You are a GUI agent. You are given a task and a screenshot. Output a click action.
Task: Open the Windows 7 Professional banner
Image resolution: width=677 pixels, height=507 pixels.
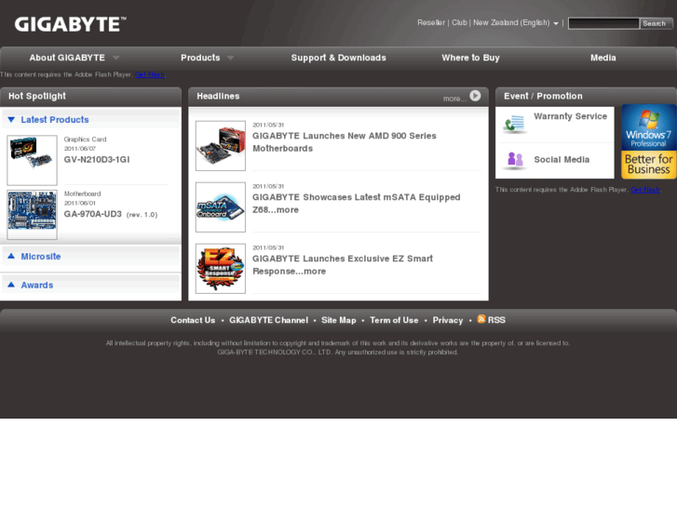[x=648, y=141]
